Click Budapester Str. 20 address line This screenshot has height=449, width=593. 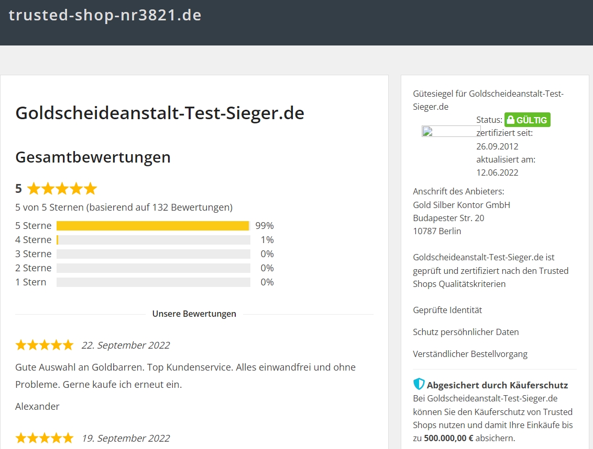coord(448,218)
